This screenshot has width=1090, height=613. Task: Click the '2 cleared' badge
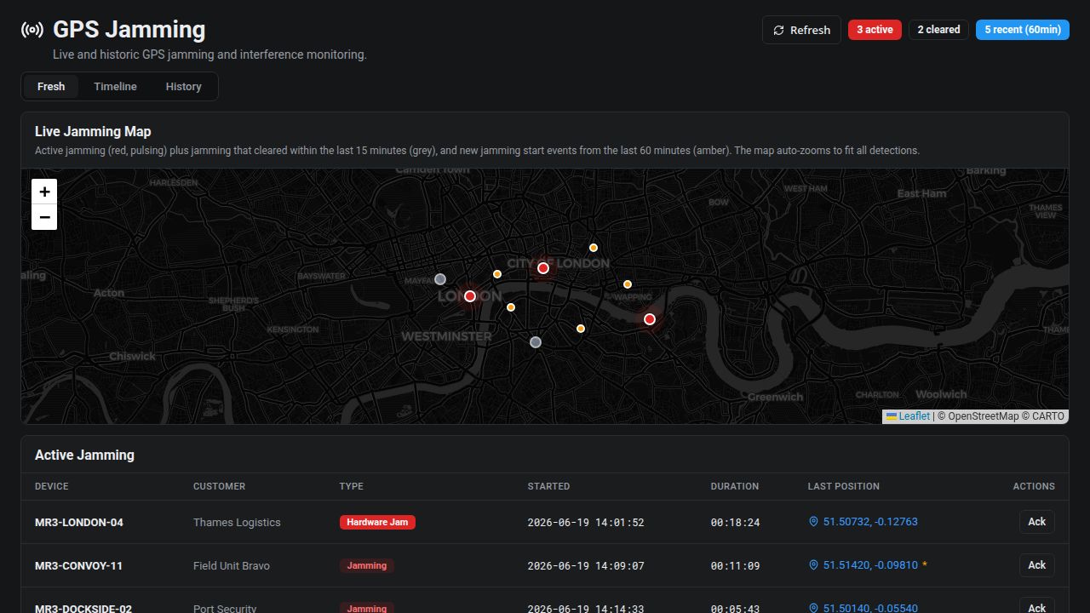[938, 30]
